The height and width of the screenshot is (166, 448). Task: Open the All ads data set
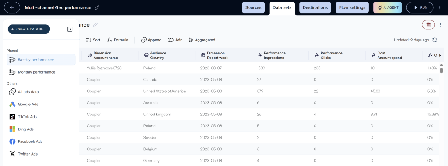(x=41, y=92)
